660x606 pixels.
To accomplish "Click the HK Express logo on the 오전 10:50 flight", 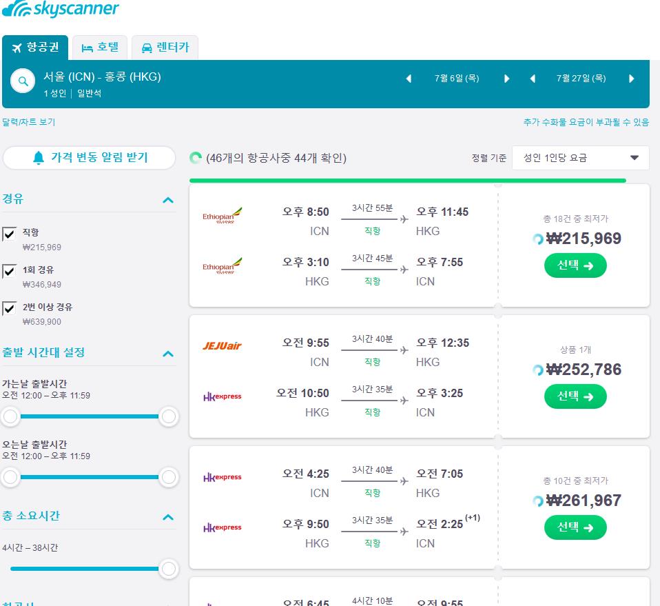I will coord(223,396).
